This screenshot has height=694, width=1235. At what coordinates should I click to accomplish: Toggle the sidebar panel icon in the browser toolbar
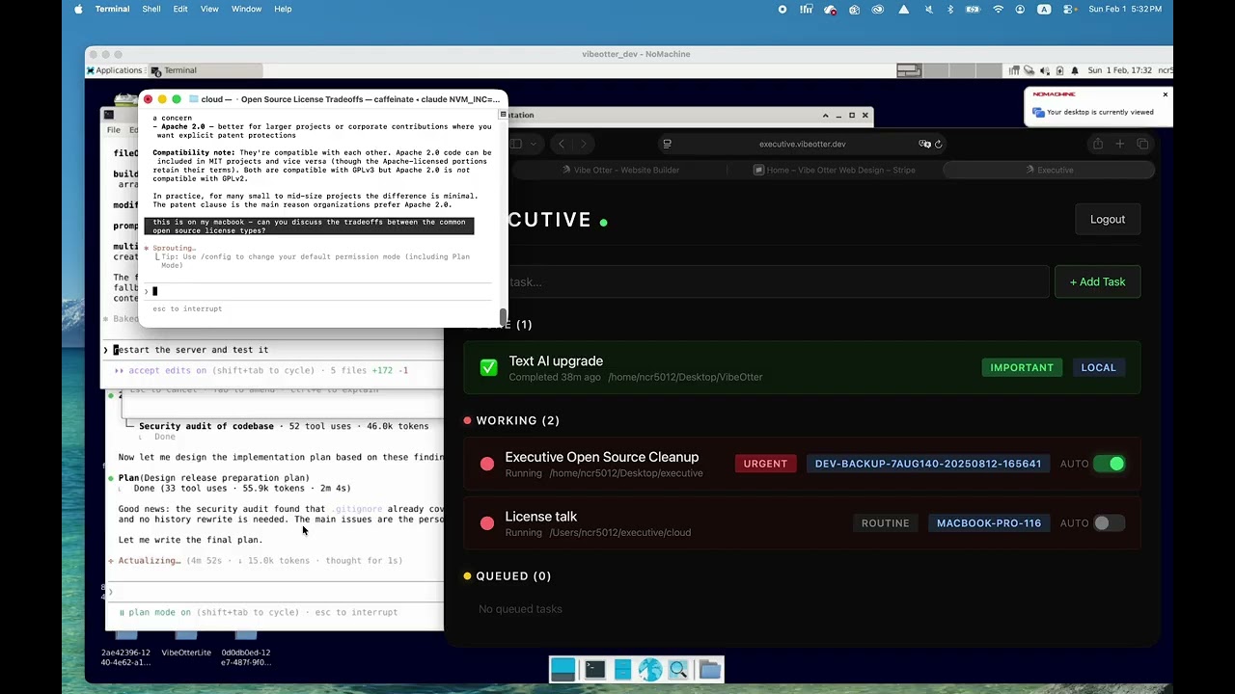tap(515, 144)
